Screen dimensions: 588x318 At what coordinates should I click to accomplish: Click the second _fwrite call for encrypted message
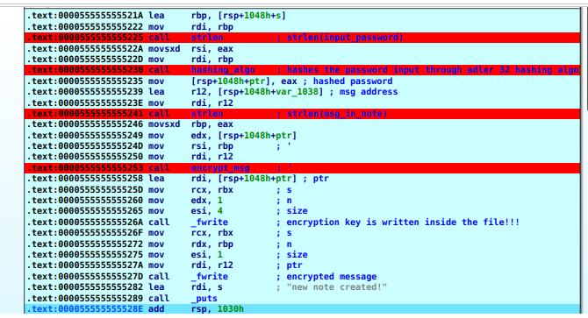(x=209, y=277)
